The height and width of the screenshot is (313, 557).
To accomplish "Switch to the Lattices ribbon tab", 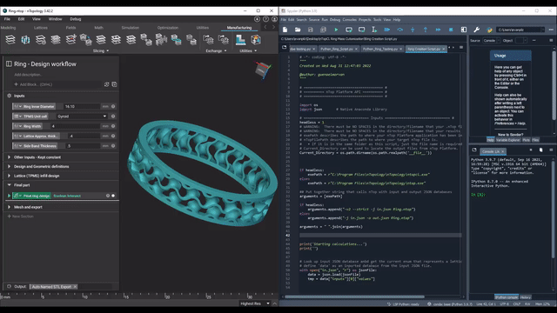I will 41,28.
